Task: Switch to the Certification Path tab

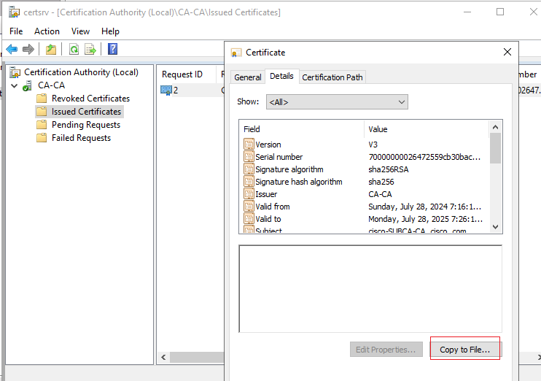Action: click(x=332, y=77)
